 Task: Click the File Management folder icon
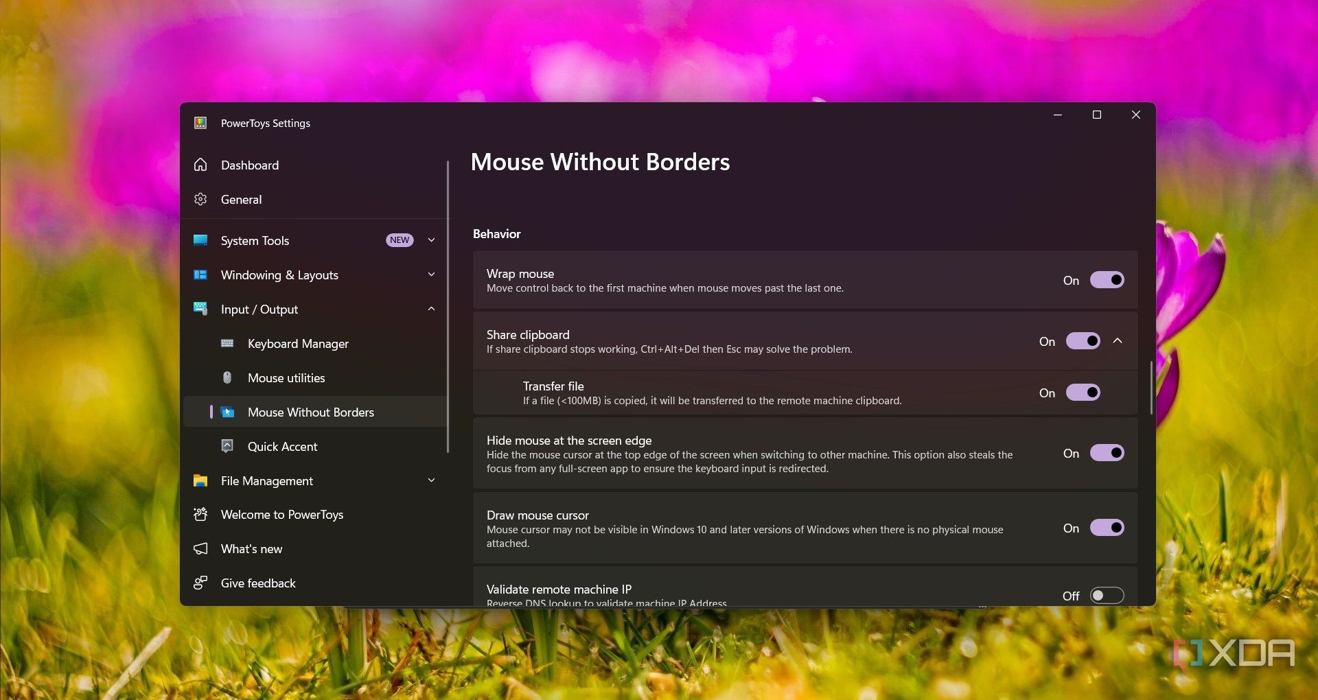pos(200,480)
